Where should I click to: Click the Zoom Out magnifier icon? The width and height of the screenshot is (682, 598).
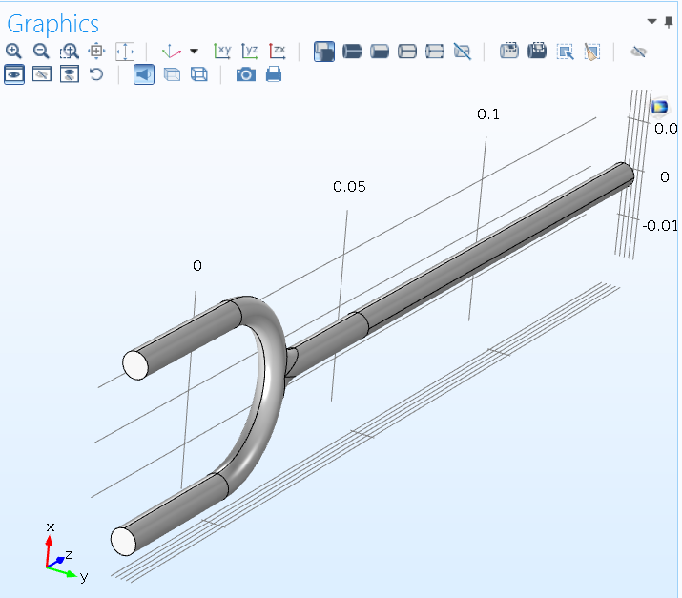pyautogui.click(x=41, y=52)
